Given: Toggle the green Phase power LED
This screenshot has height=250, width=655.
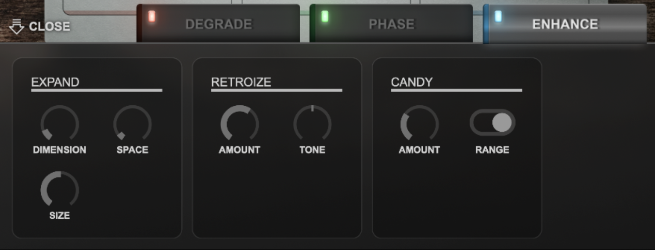Looking at the screenshot, I should [x=325, y=17].
